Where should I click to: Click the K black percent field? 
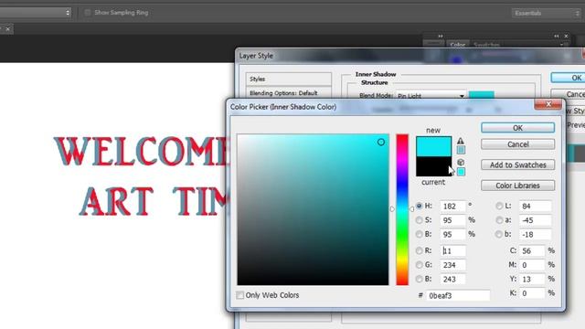pyautogui.click(x=532, y=293)
